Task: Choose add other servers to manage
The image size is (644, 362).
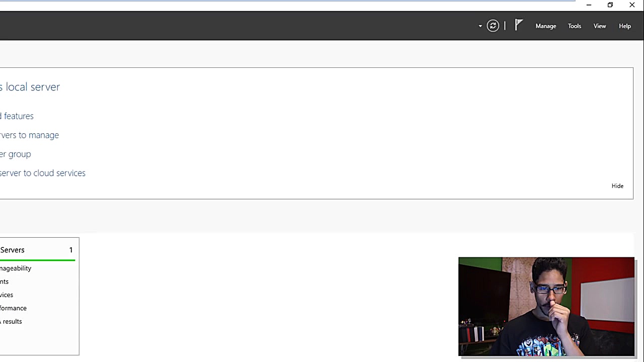Action: (29, 135)
